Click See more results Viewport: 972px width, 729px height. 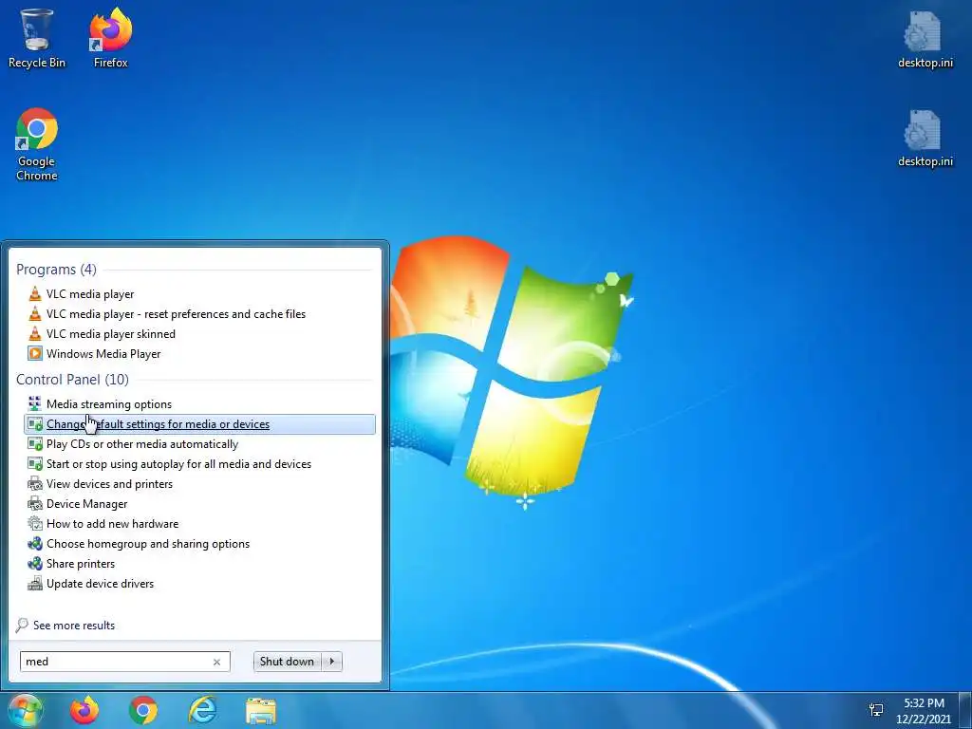(74, 625)
